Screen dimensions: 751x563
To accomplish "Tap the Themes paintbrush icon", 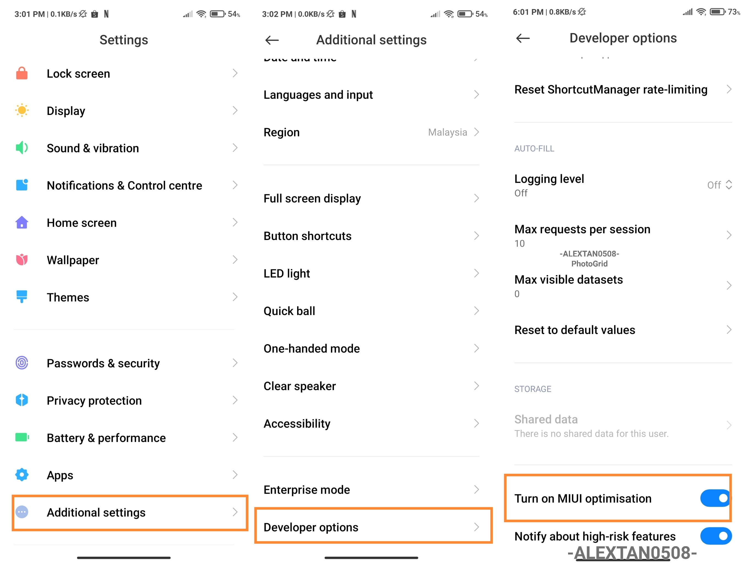I will (22, 297).
